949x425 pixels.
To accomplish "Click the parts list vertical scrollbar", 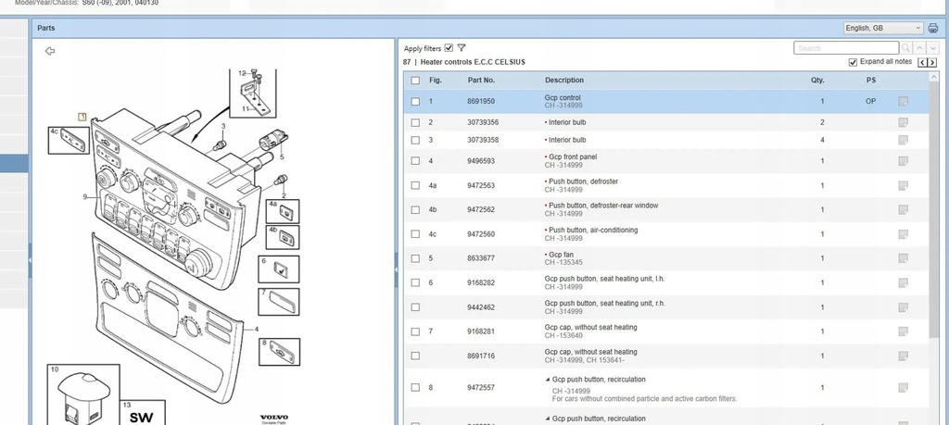I will (x=934, y=212).
